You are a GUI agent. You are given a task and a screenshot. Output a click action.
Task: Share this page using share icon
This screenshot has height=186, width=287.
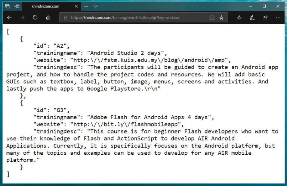(265, 18)
